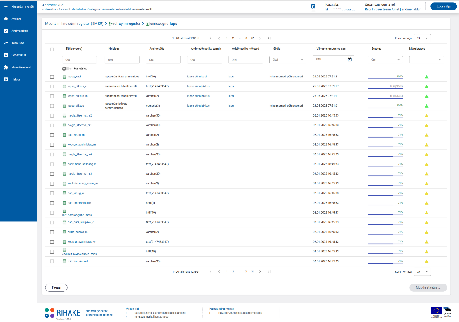Select the checkbox for dap_kirurg_m row

click(x=52, y=135)
